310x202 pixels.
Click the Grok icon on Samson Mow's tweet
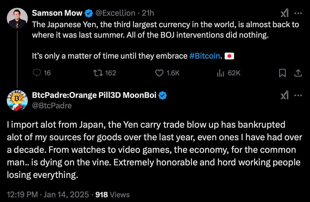point(284,13)
